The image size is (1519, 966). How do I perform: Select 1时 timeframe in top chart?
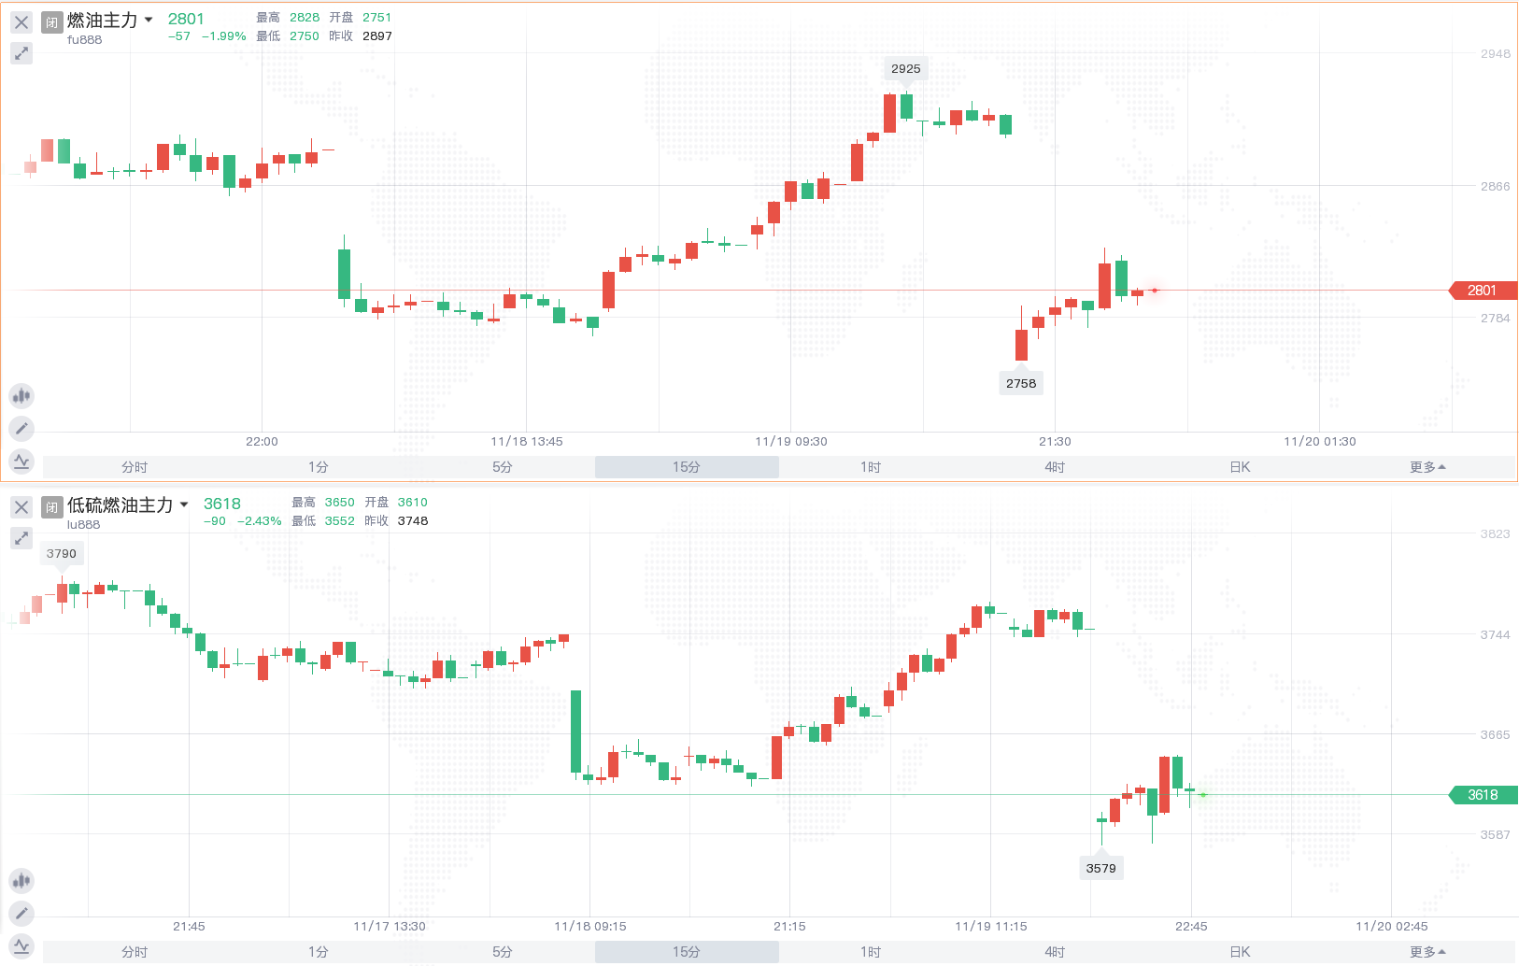pyautogui.click(x=871, y=467)
